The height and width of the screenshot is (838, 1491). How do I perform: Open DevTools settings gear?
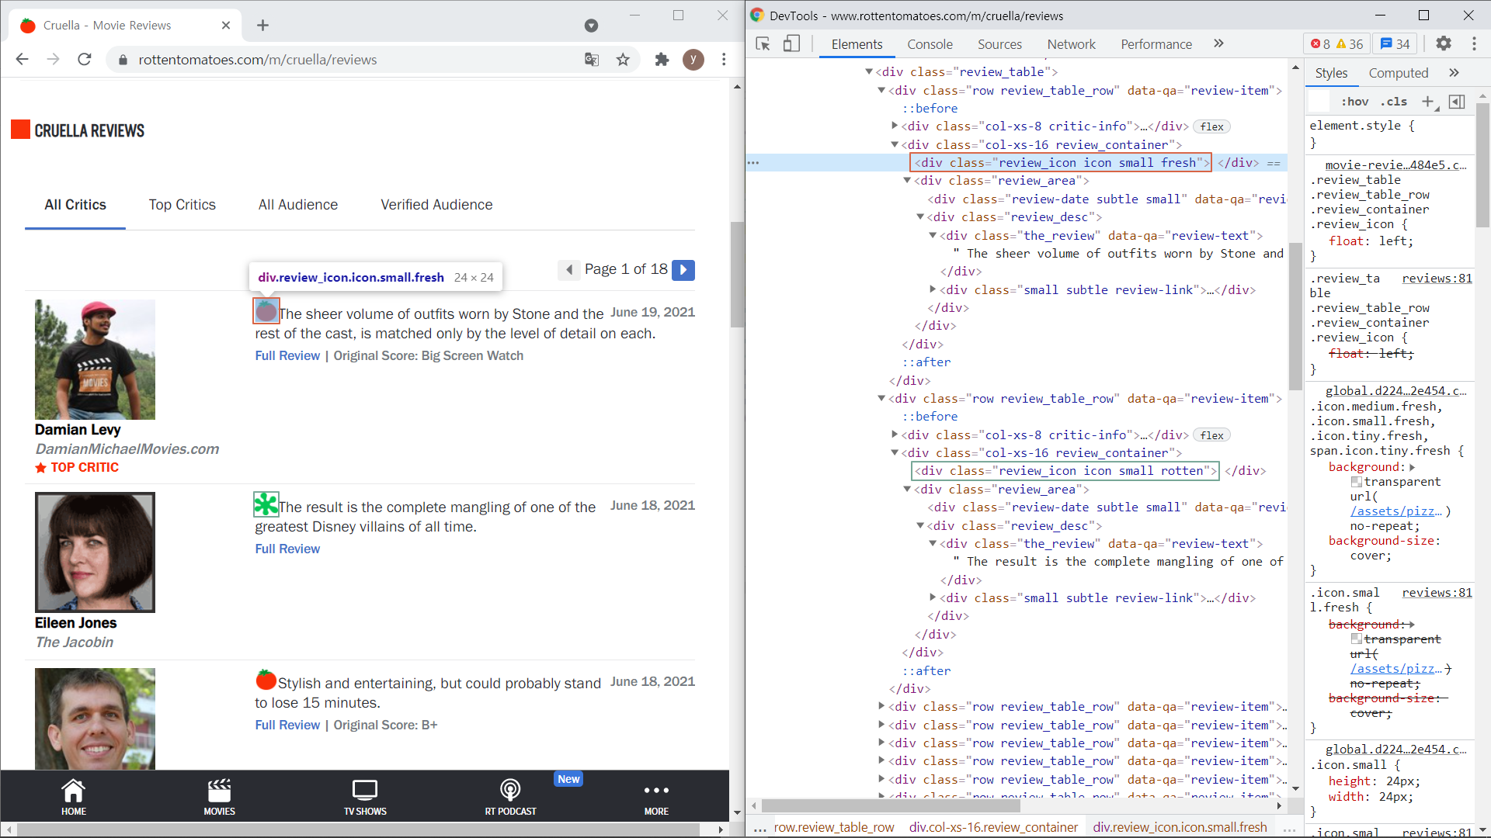pos(1443,44)
